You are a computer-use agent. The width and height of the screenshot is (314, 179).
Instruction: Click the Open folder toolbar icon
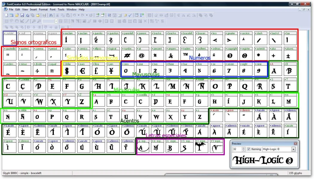[x=17, y=16]
